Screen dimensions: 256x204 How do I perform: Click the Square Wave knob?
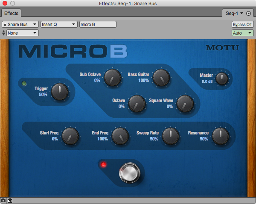coord(185,104)
